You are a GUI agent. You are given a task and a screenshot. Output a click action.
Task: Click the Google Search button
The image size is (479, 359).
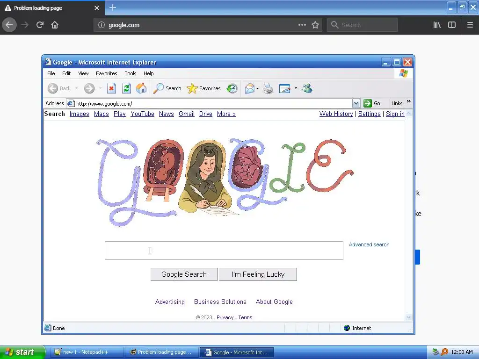(184, 274)
